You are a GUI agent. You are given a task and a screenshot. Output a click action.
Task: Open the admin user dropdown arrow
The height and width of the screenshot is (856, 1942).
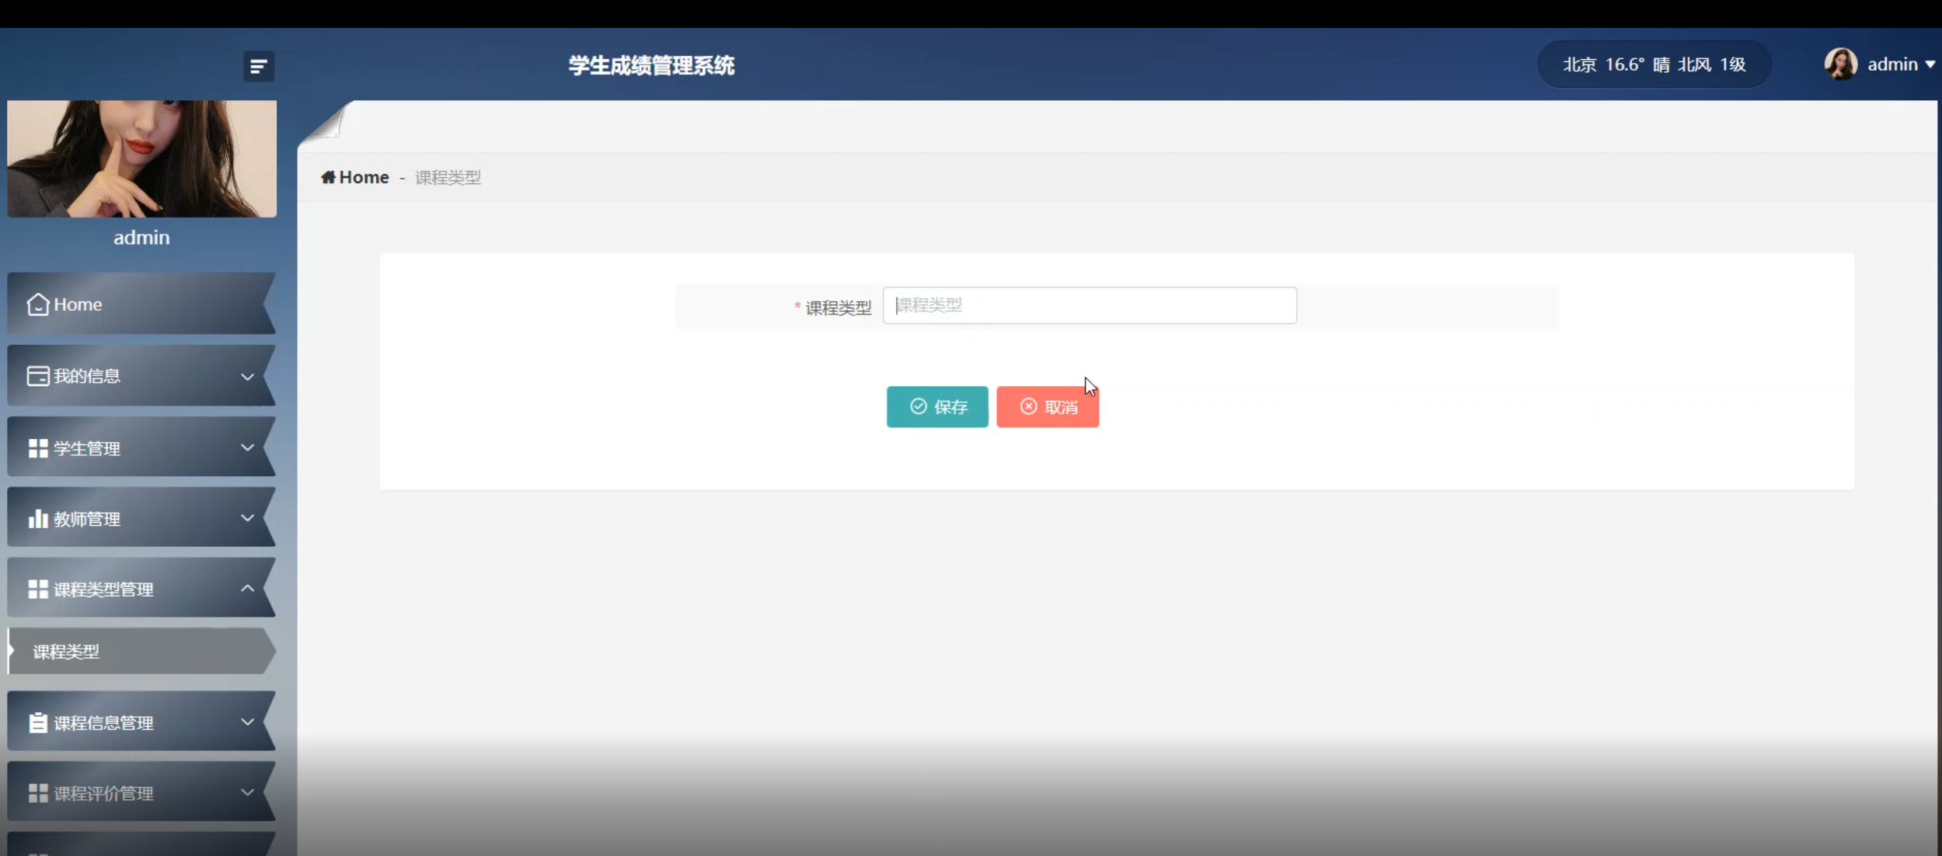(x=1930, y=64)
